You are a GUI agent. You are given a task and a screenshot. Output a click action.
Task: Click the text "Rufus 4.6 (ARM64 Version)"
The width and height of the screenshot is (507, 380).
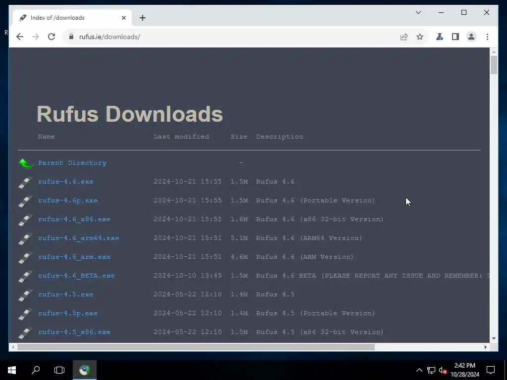(309, 238)
